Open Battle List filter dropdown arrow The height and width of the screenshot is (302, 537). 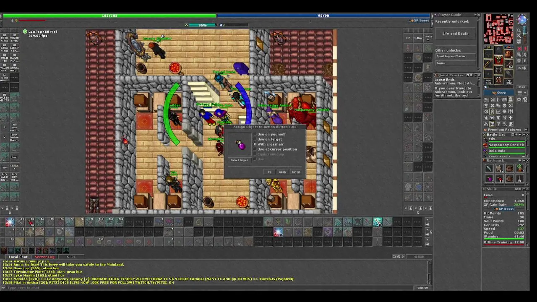coord(520,135)
